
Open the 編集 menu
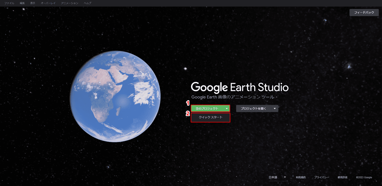22,3
